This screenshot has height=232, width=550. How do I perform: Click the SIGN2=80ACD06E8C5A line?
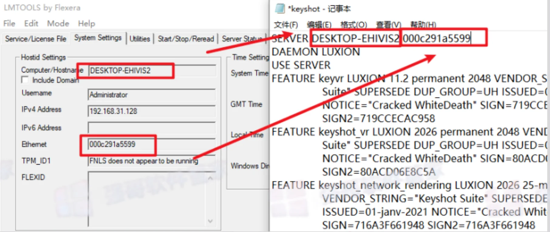pyautogui.click(x=378, y=172)
